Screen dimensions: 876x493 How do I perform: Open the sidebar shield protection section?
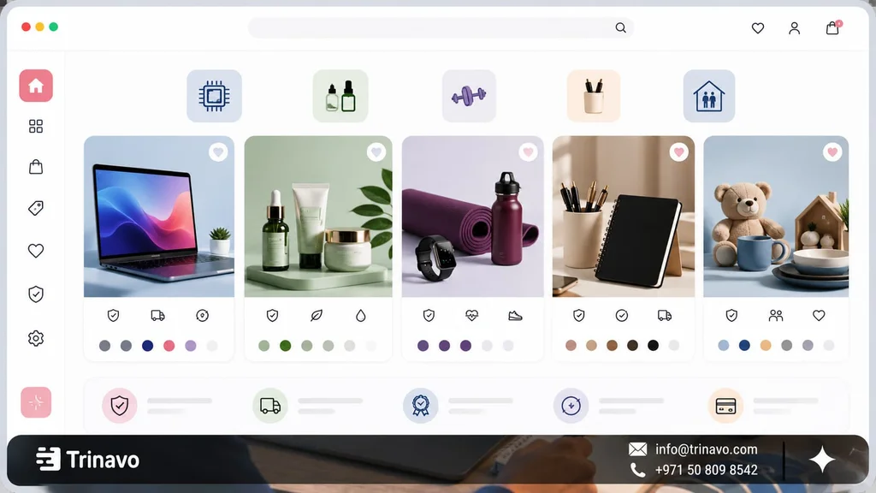(x=36, y=294)
